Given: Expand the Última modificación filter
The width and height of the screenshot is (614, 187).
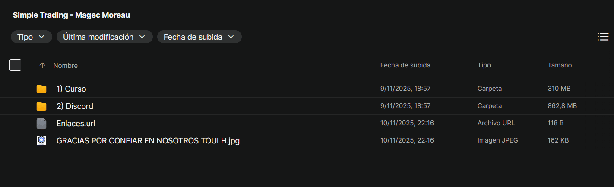Looking at the screenshot, I should click(104, 37).
